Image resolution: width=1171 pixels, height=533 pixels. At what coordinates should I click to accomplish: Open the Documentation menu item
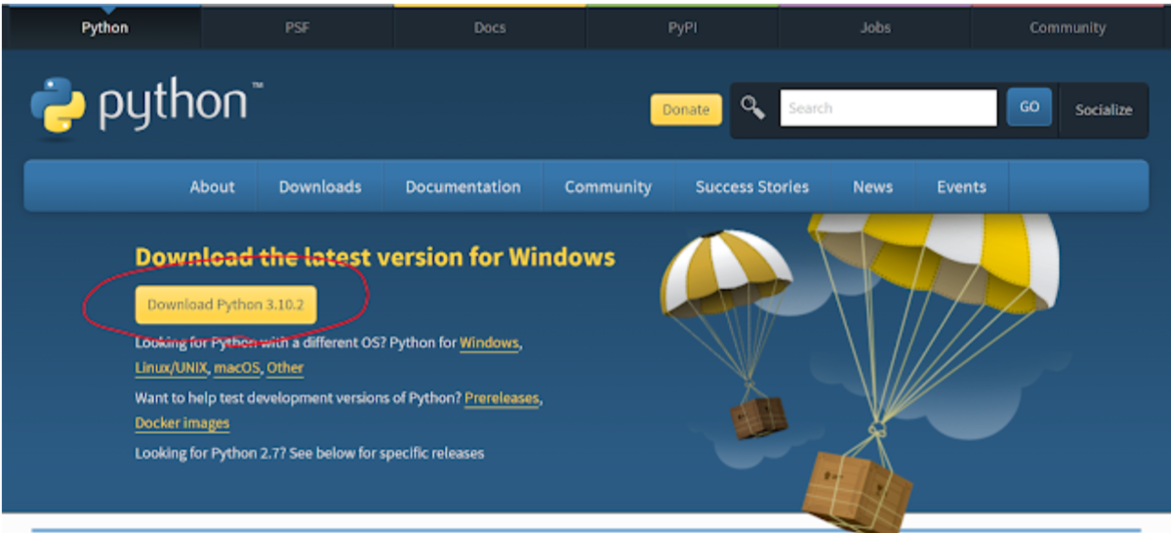pos(463,186)
